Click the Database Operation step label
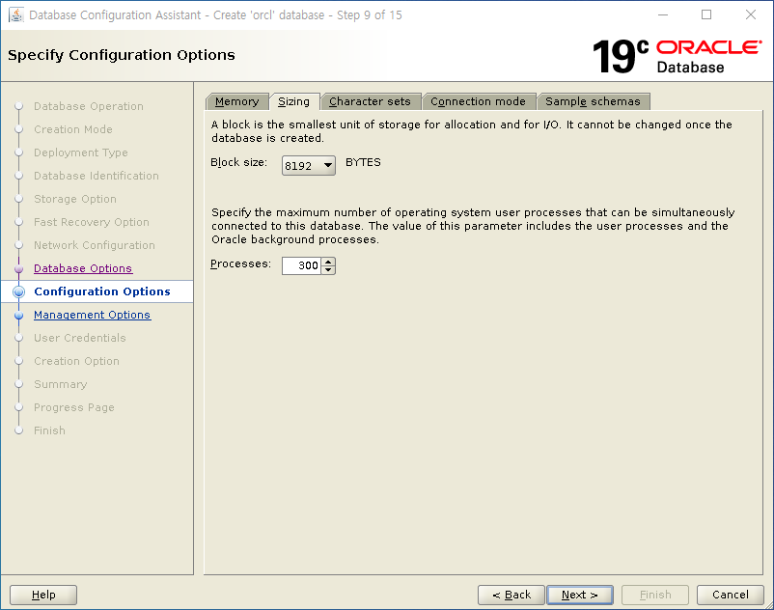Viewport: 774px width, 610px height. (x=89, y=106)
